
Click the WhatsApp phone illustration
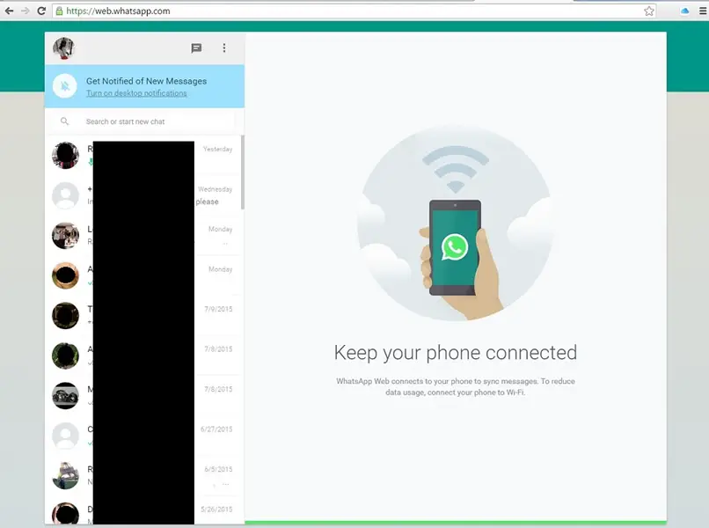point(456,223)
